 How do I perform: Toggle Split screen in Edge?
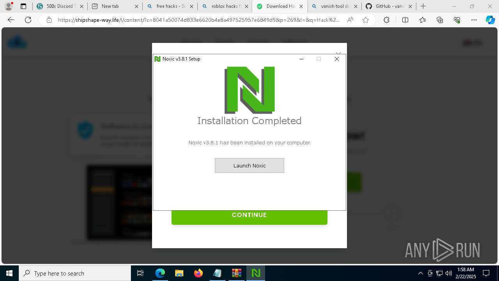(x=405, y=20)
